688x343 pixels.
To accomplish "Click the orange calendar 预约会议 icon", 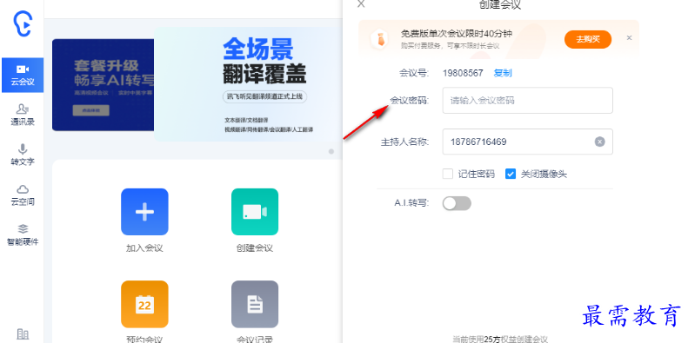I will (144, 304).
